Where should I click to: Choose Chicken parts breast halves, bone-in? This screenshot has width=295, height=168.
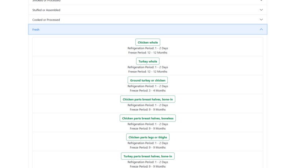(148, 99)
